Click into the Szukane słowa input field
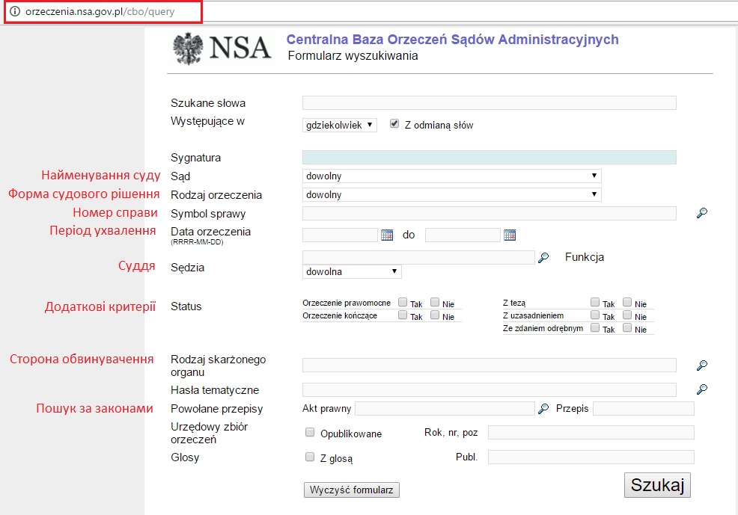The height and width of the screenshot is (515, 738). (x=489, y=103)
